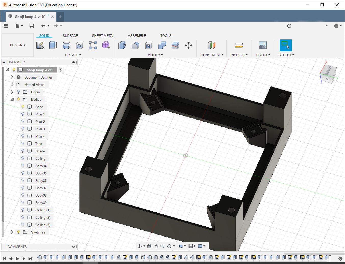Screen dimensions: 345x264
Task: Select the Hole tool
Action: (x=80, y=45)
